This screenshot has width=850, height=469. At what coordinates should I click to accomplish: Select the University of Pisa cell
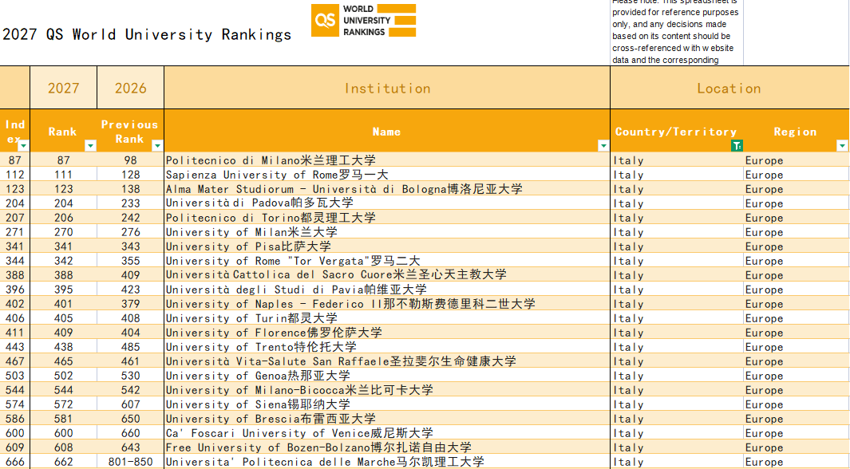tap(387, 246)
